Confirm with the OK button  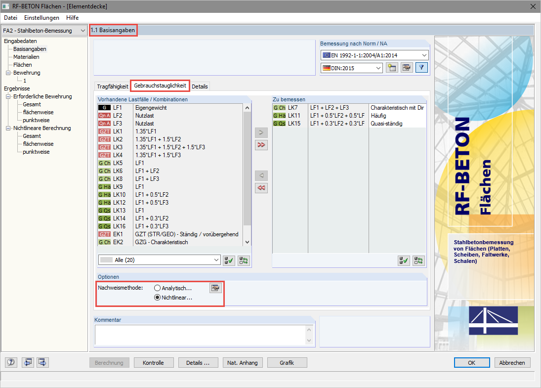[x=472, y=363]
